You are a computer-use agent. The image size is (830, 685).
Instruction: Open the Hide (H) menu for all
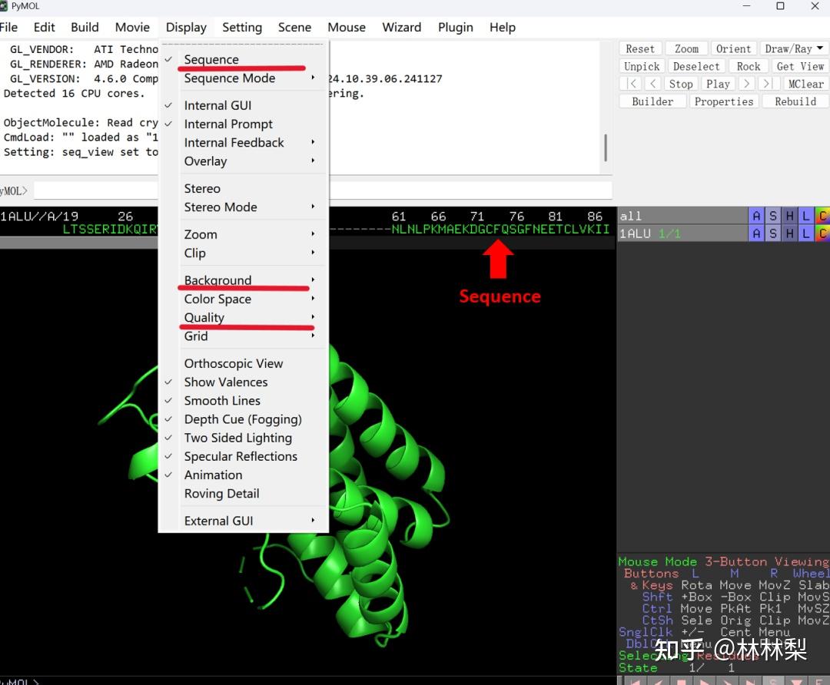(x=789, y=216)
